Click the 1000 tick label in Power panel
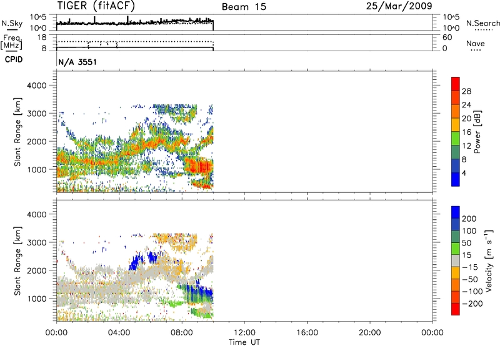500x346 pixels. coord(36,169)
